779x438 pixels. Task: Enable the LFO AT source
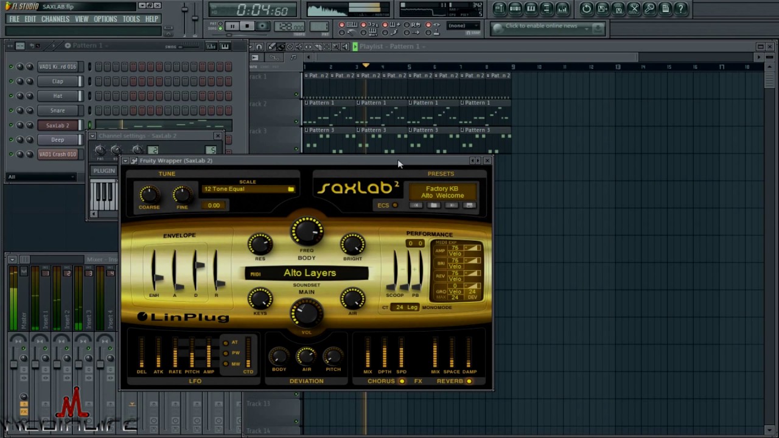pyautogui.click(x=226, y=342)
